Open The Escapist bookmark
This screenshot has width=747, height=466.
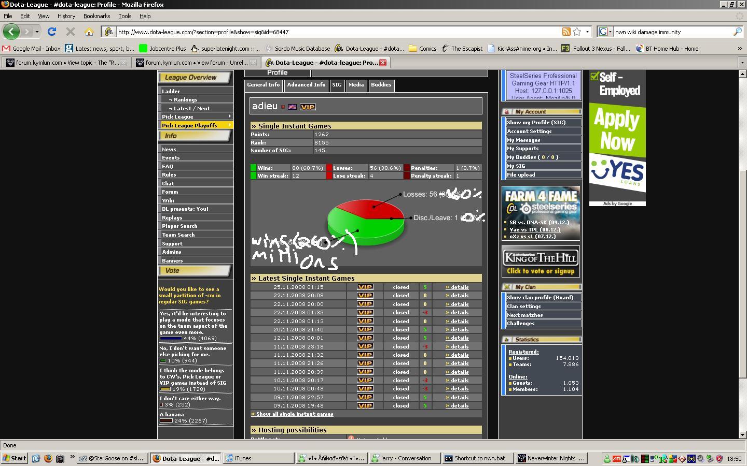click(x=462, y=48)
